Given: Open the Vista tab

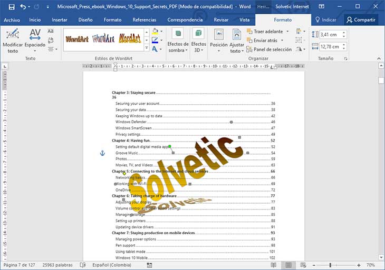Looking at the screenshot, I should click(x=245, y=20).
